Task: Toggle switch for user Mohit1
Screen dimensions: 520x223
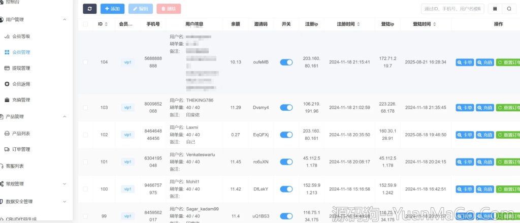Action: point(286,189)
